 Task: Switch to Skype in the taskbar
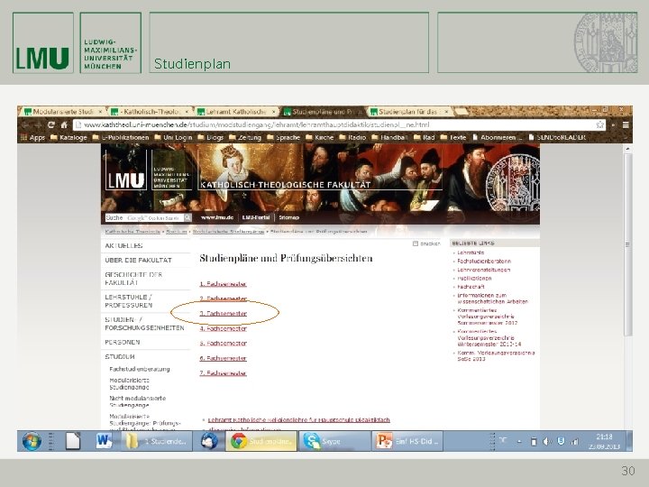(334, 441)
